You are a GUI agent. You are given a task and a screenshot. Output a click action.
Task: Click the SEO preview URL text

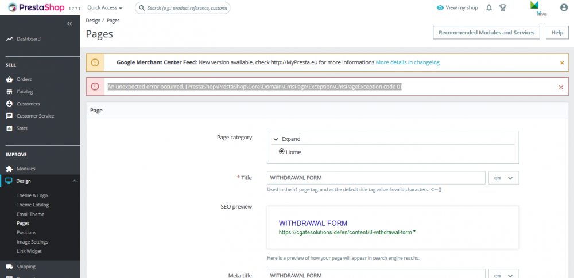(345, 232)
